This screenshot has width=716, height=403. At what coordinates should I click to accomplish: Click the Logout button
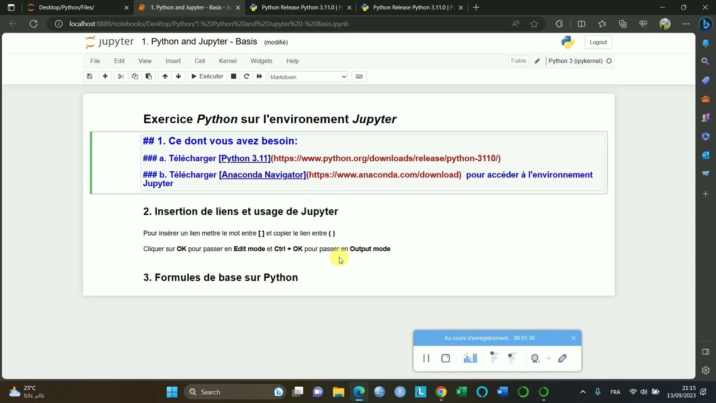coord(598,42)
